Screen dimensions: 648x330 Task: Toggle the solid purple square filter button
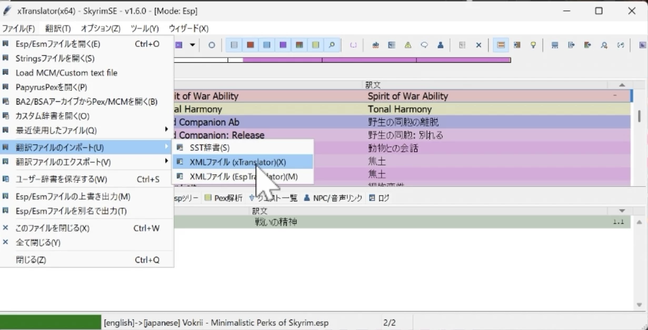[283, 45]
